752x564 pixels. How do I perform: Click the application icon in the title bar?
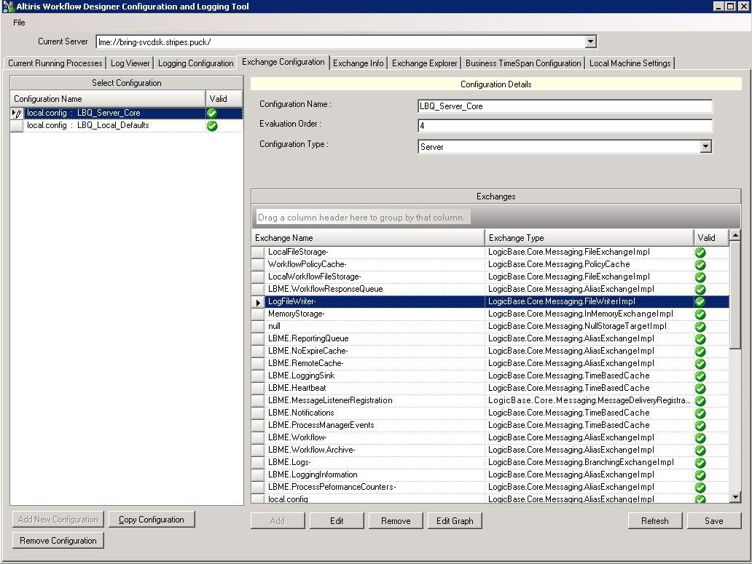pos(7,7)
